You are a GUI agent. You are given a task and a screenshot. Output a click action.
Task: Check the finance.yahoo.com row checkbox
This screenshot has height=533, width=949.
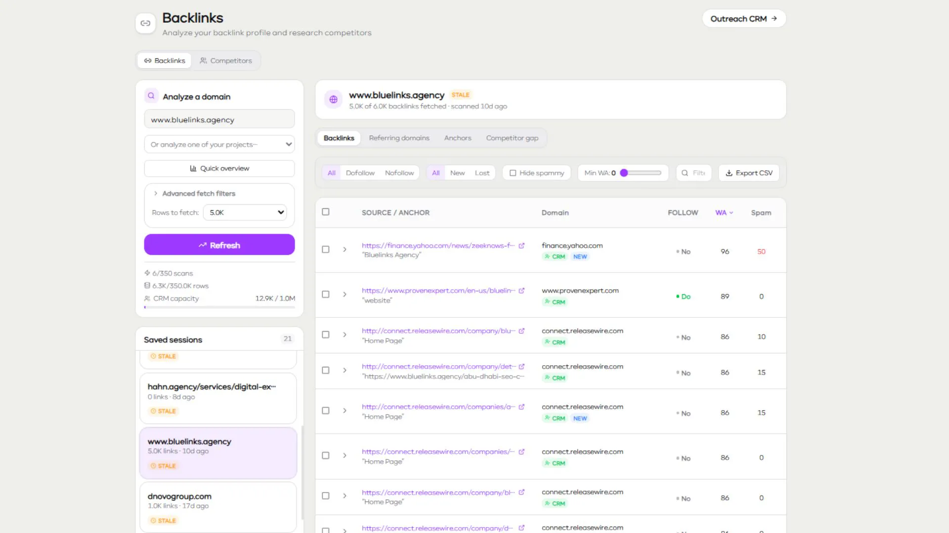pyautogui.click(x=326, y=250)
